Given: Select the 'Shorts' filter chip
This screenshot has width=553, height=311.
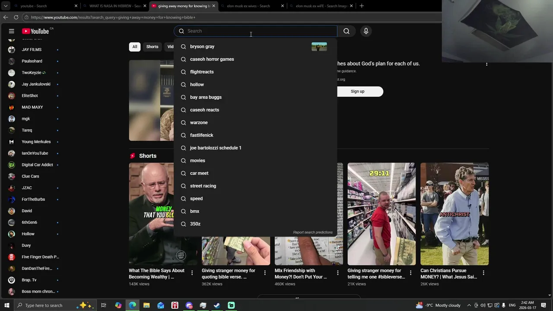Looking at the screenshot, I should click(152, 47).
